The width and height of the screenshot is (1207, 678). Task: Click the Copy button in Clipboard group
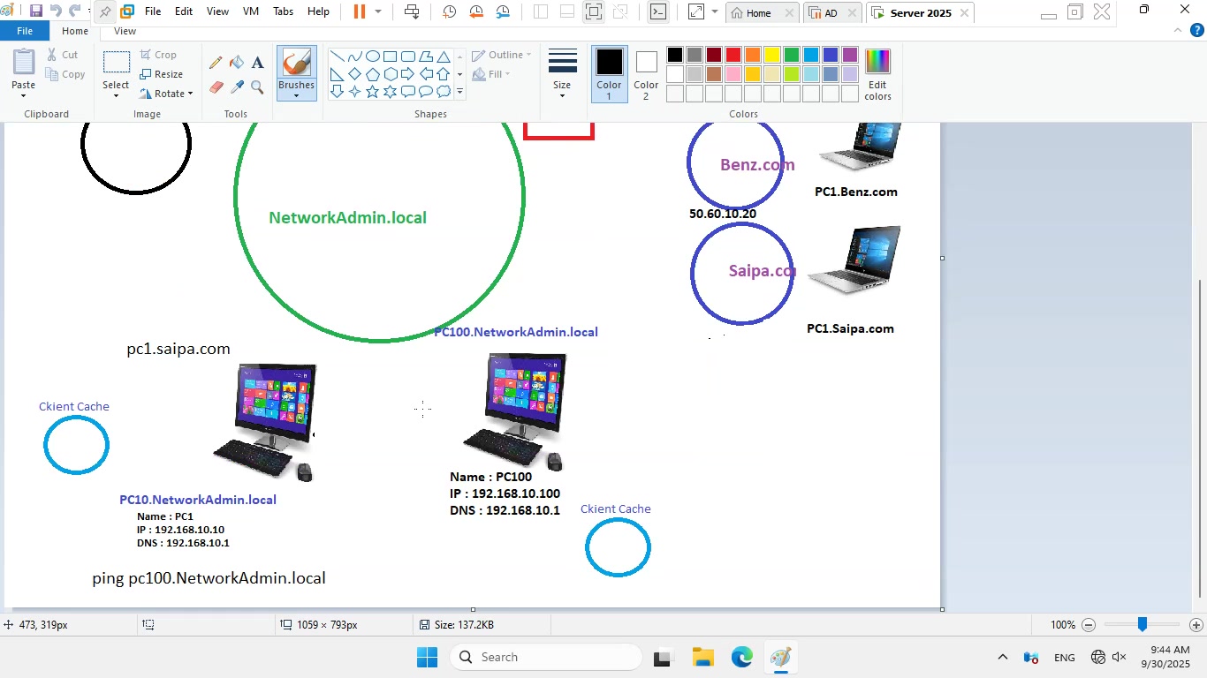pos(65,74)
